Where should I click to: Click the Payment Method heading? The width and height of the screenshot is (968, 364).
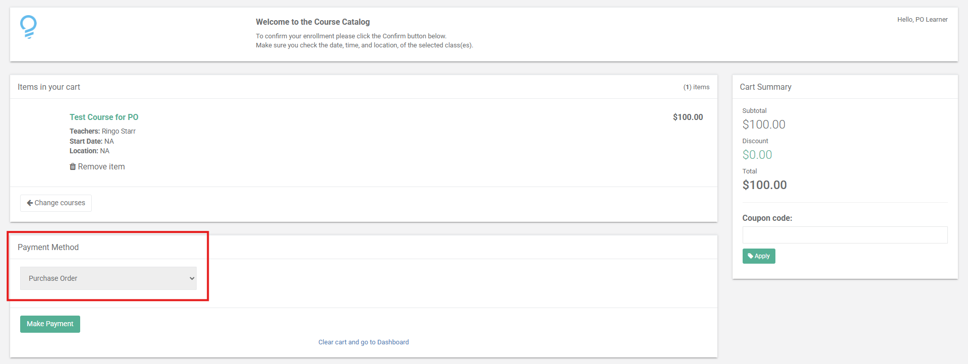48,247
